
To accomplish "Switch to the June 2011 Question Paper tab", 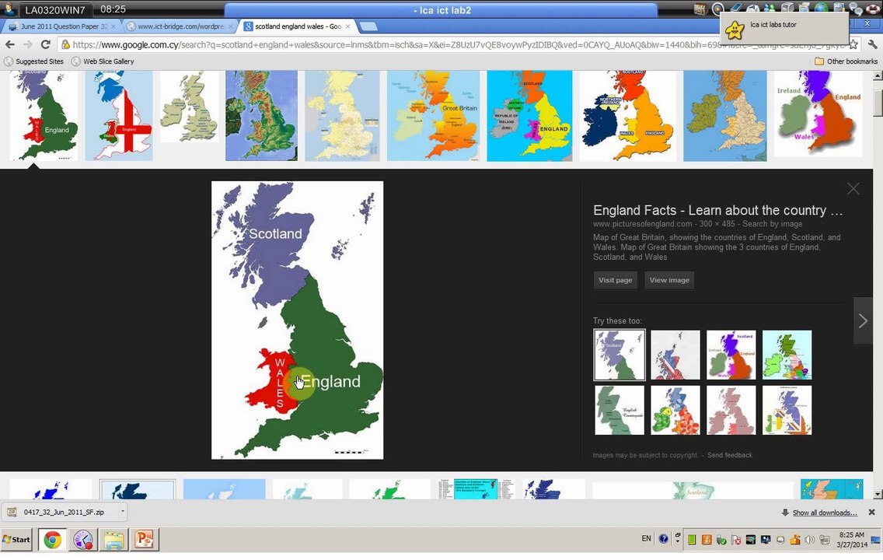I will (62, 26).
